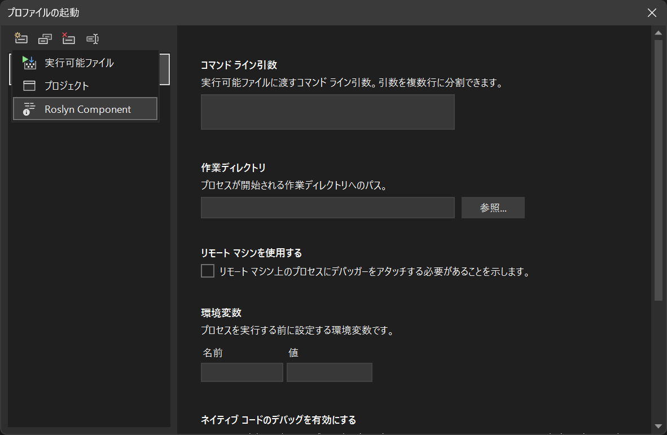Choose 実行可能ファイル from the dropdown menu
Screen dimensions: 667x435
click(x=86, y=63)
